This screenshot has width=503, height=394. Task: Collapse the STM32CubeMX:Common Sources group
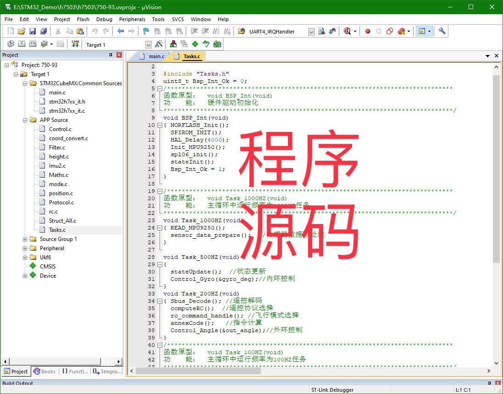pyautogui.click(x=25, y=84)
